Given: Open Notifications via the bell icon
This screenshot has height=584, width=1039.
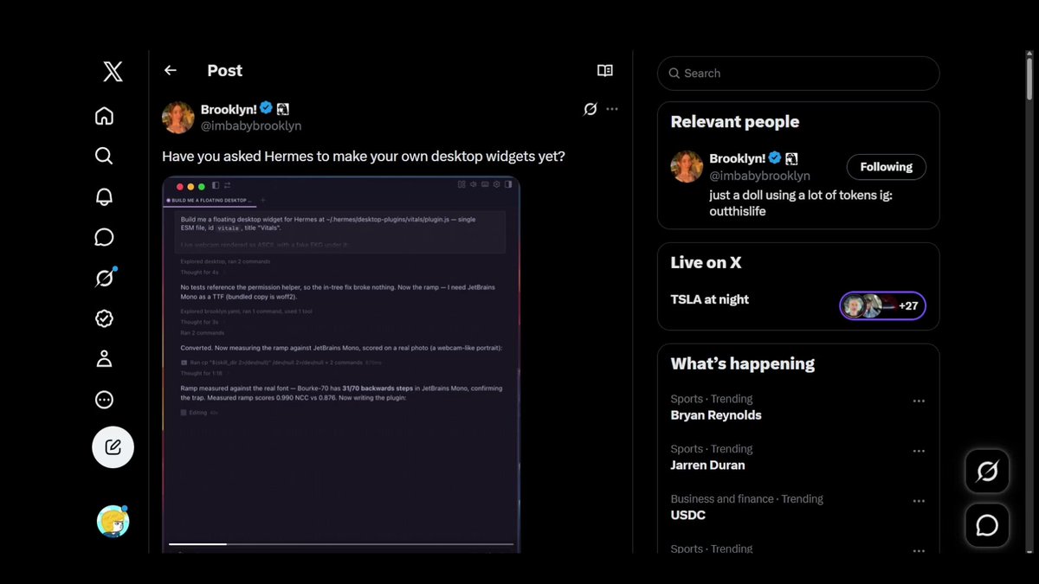Looking at the screenshot, I should click(x=104, y=196).
